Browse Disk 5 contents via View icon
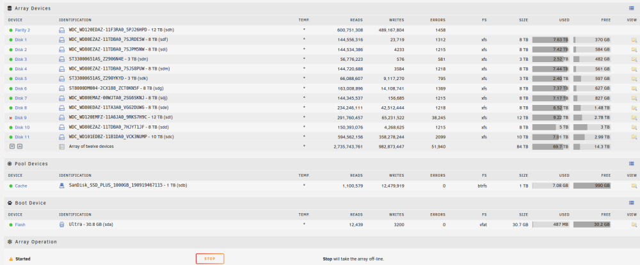Viewport: 640px width, 265px height. [x=634, y=79]
